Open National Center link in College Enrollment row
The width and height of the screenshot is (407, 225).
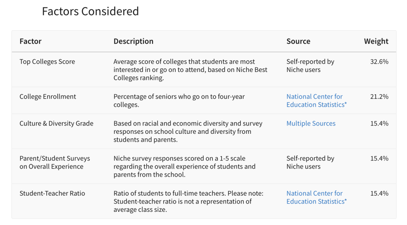click(x=317, y=101)
